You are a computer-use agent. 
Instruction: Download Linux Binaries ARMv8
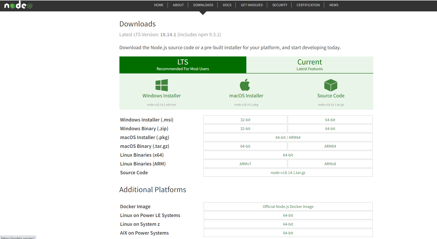(330, 164)
